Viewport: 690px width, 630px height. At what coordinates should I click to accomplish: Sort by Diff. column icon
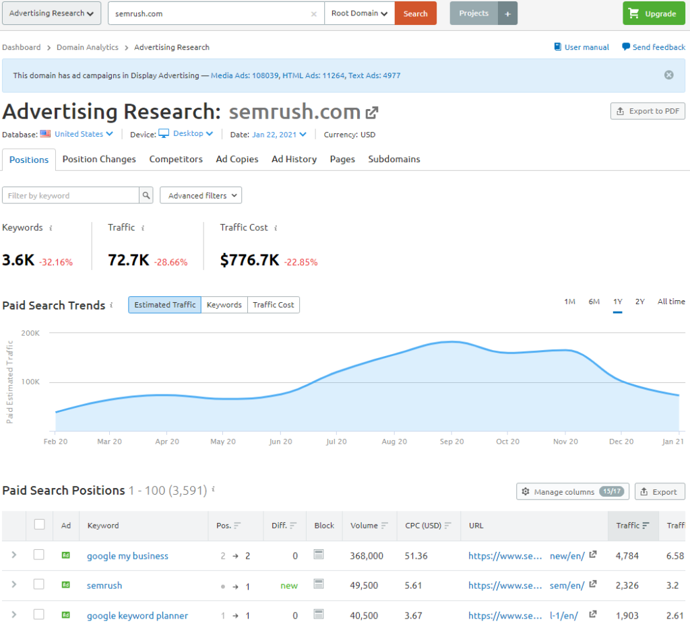293,526
